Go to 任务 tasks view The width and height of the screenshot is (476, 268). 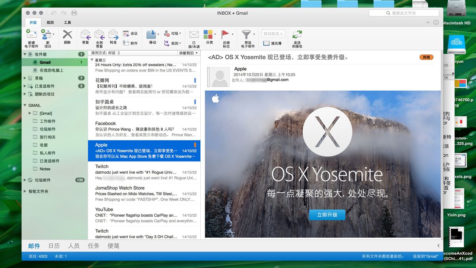tap(94, 246)
